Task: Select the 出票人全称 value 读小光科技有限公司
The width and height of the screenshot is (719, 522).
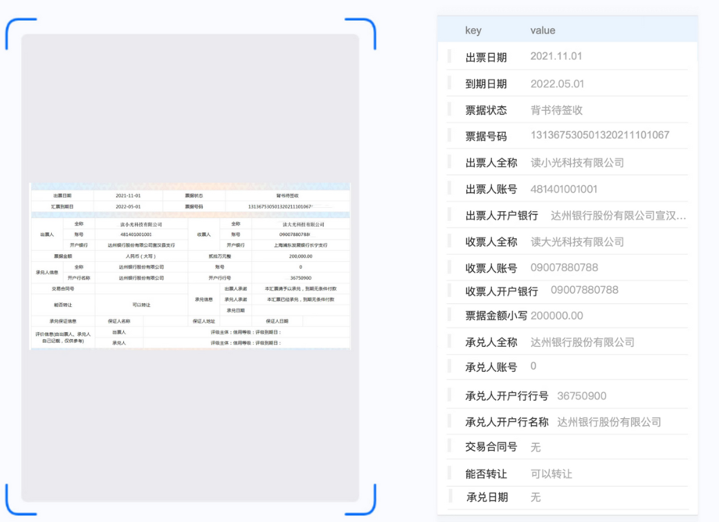Action: click(577, 163)
